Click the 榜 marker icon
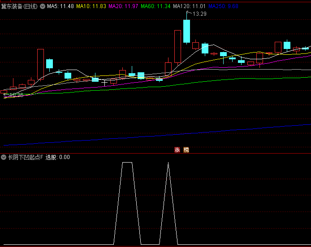The width and height of the screenshot is (311, 247). click(x=186, y=150)
